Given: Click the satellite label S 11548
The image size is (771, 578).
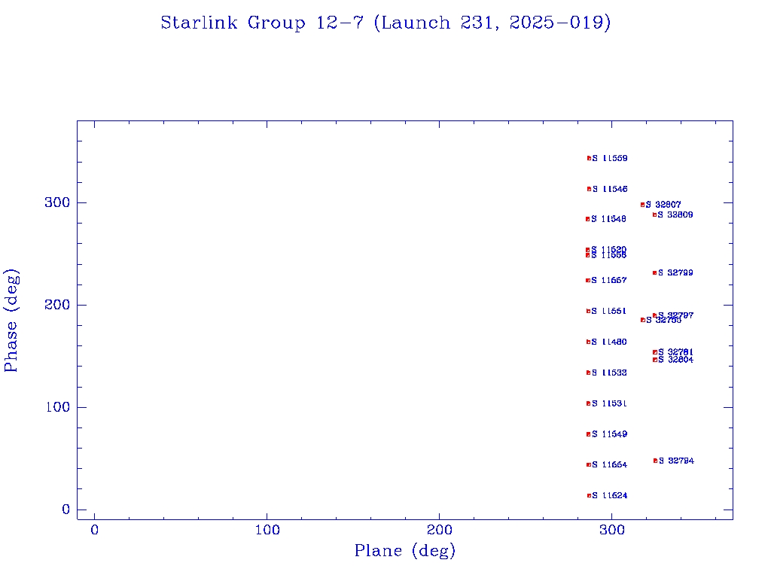Looking at the screenshot, I should click(x=608, y=219).
